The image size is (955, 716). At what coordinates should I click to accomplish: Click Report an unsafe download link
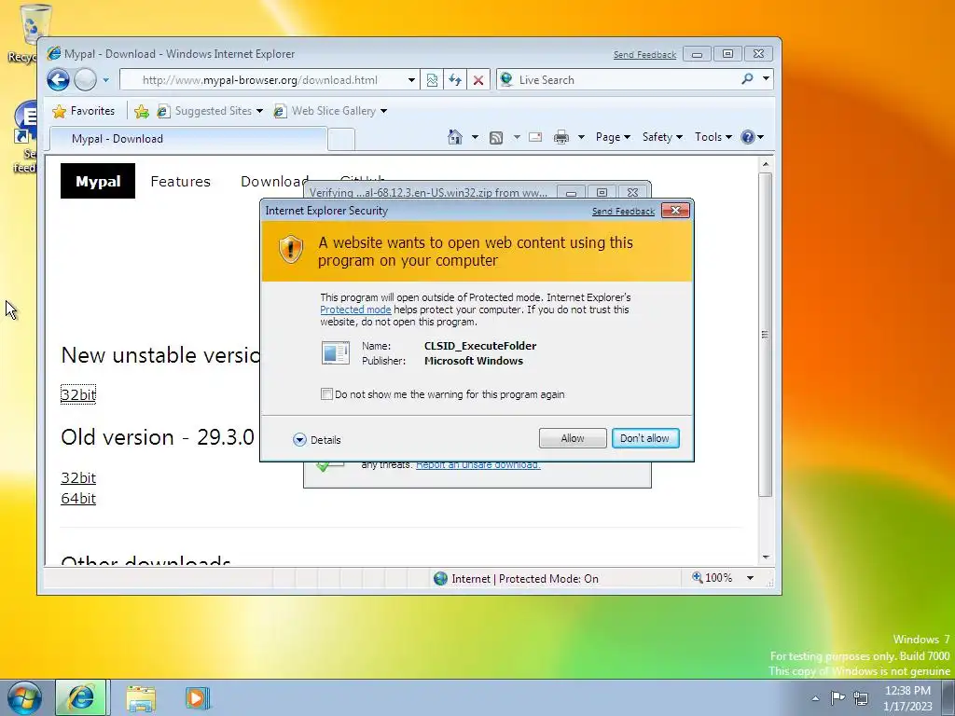pos(478,465)
